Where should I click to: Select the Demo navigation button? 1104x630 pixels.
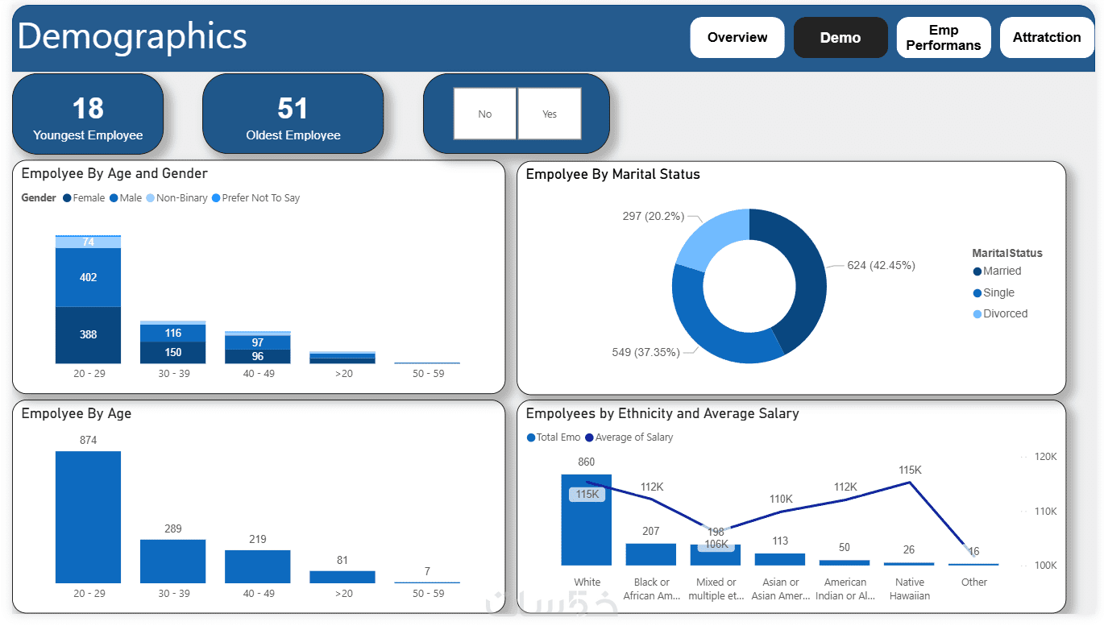pyautogui.click(x=840, y=37)
